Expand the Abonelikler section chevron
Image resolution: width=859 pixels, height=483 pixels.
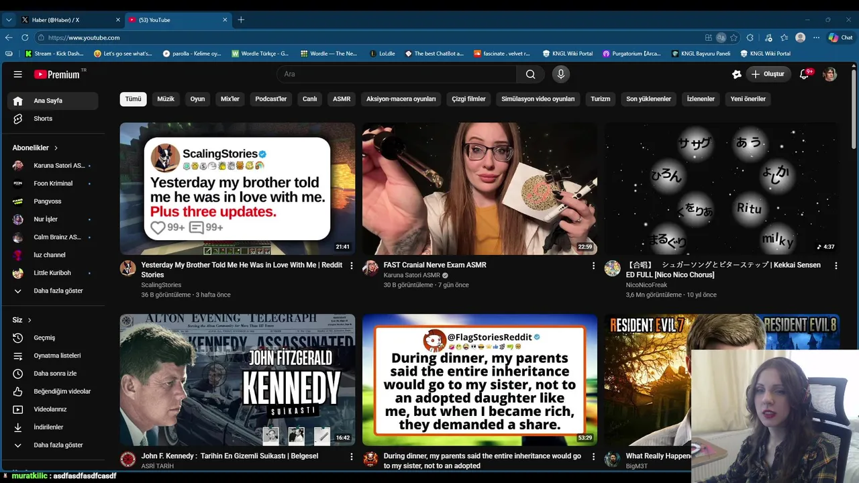pyautogui.click(x=56, y=148)
